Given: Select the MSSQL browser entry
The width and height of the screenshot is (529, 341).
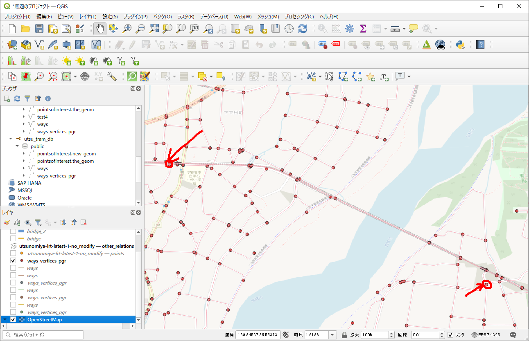Looking at the screenshot, I should click(25, 191).
